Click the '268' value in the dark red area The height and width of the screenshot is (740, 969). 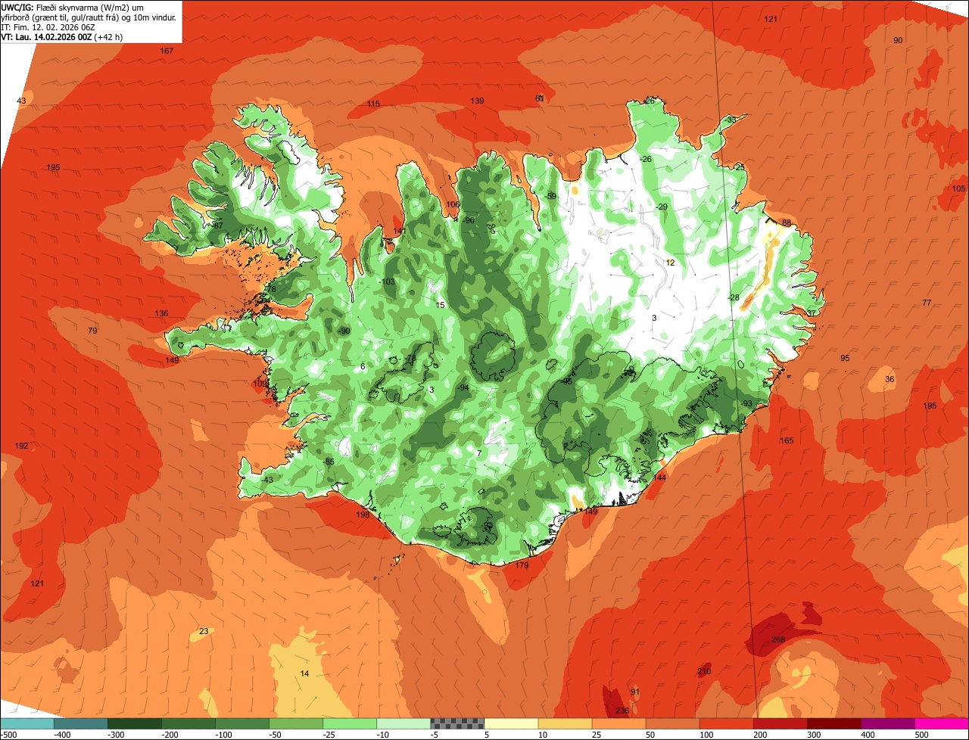(x=778, y=639)
